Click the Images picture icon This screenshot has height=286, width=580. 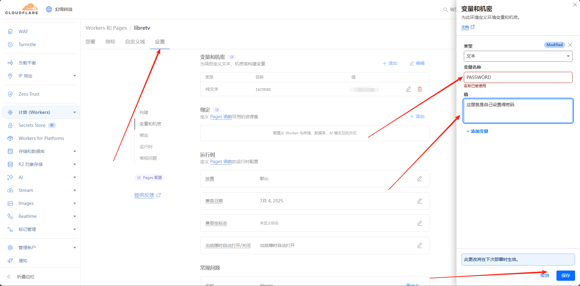tap(10, 203)
